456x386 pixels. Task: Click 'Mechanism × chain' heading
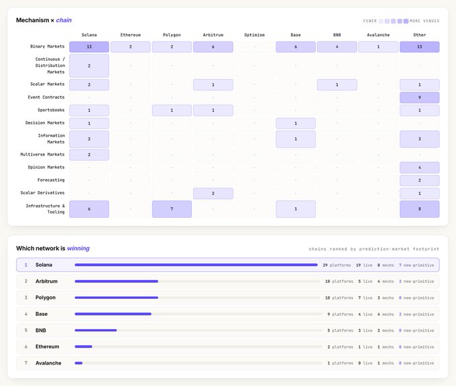click(x=44, y=20)
